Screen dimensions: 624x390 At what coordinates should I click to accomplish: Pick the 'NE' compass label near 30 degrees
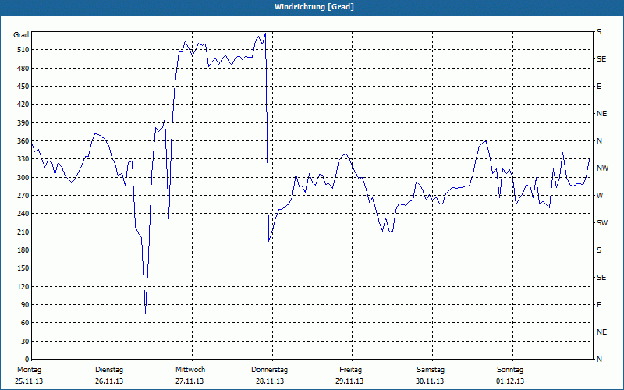[x=602, y=332]
